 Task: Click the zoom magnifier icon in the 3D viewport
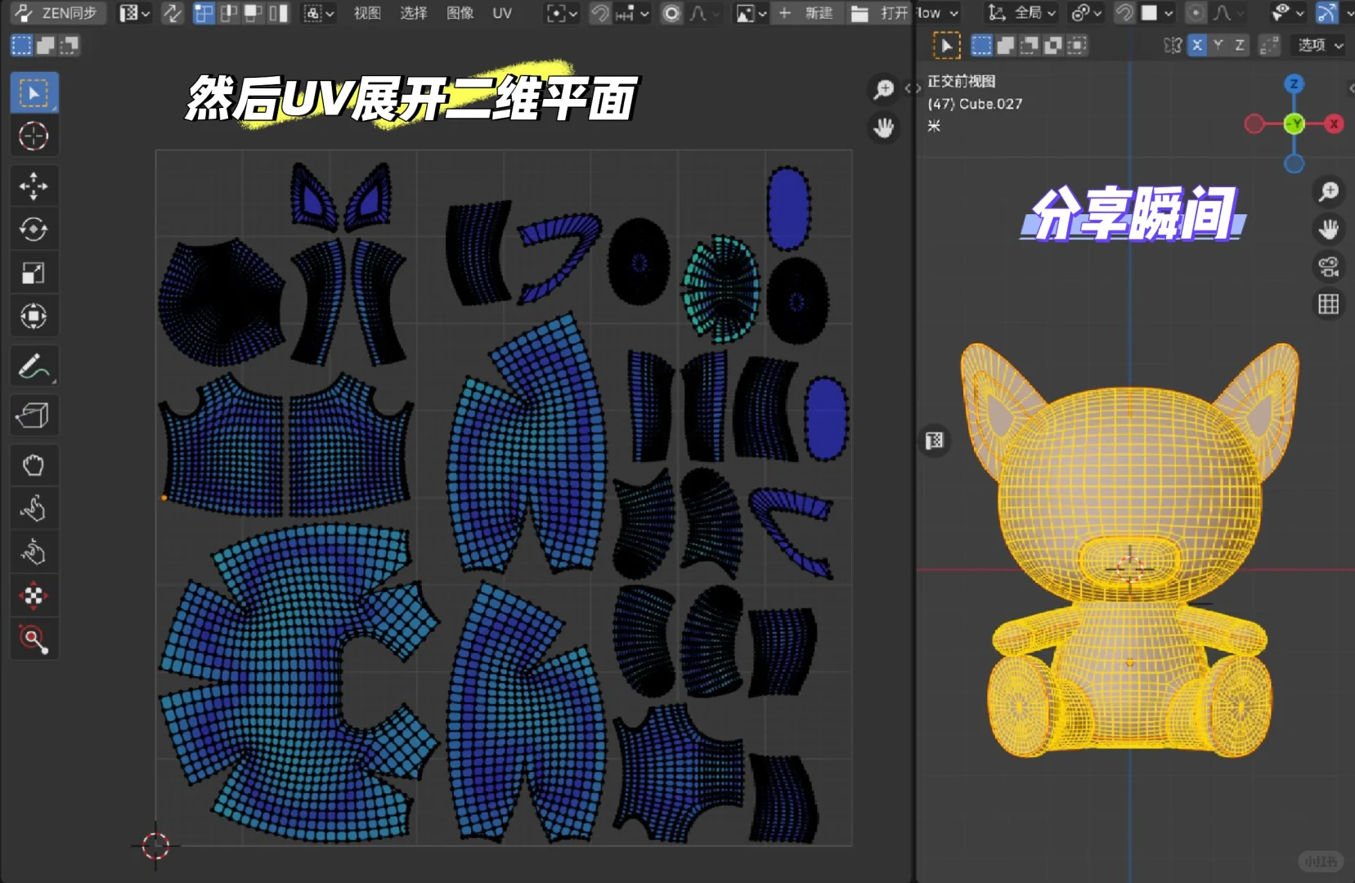point(1330,191)
